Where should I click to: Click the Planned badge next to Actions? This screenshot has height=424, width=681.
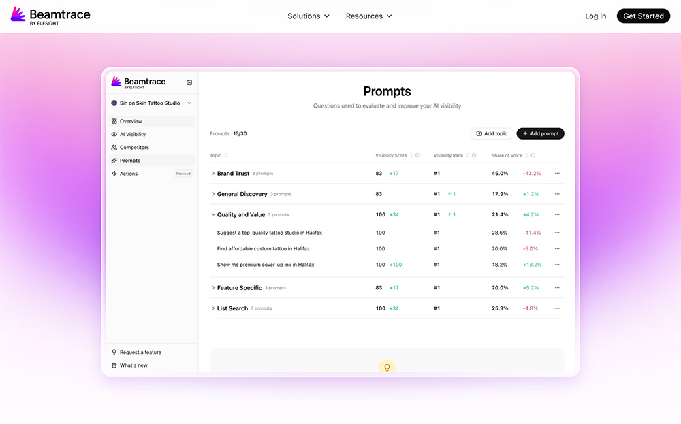(183, 174)
